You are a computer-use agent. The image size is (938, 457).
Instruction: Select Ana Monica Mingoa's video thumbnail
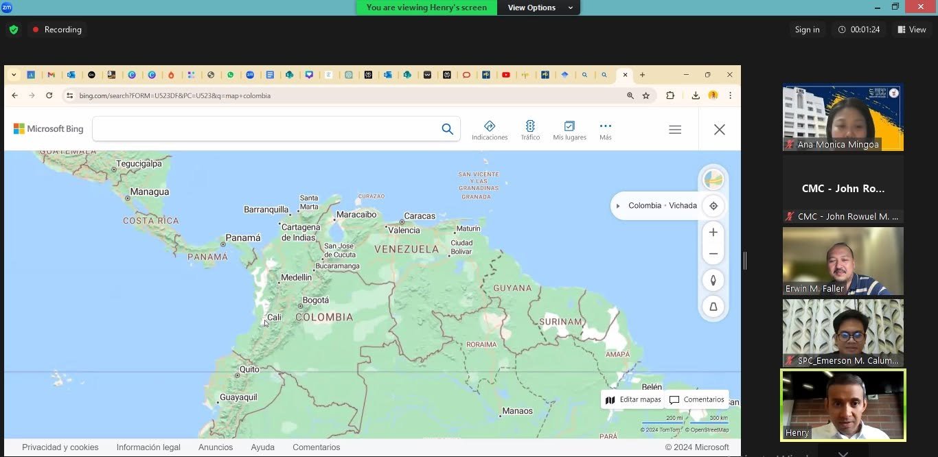pos(843,118)
